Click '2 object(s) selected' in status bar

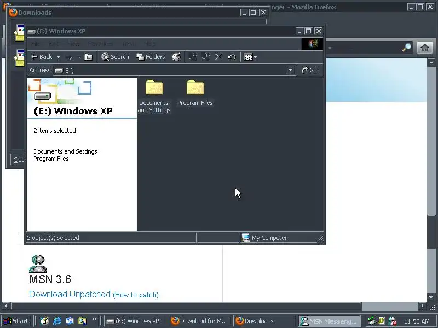[x=53, y=238]
